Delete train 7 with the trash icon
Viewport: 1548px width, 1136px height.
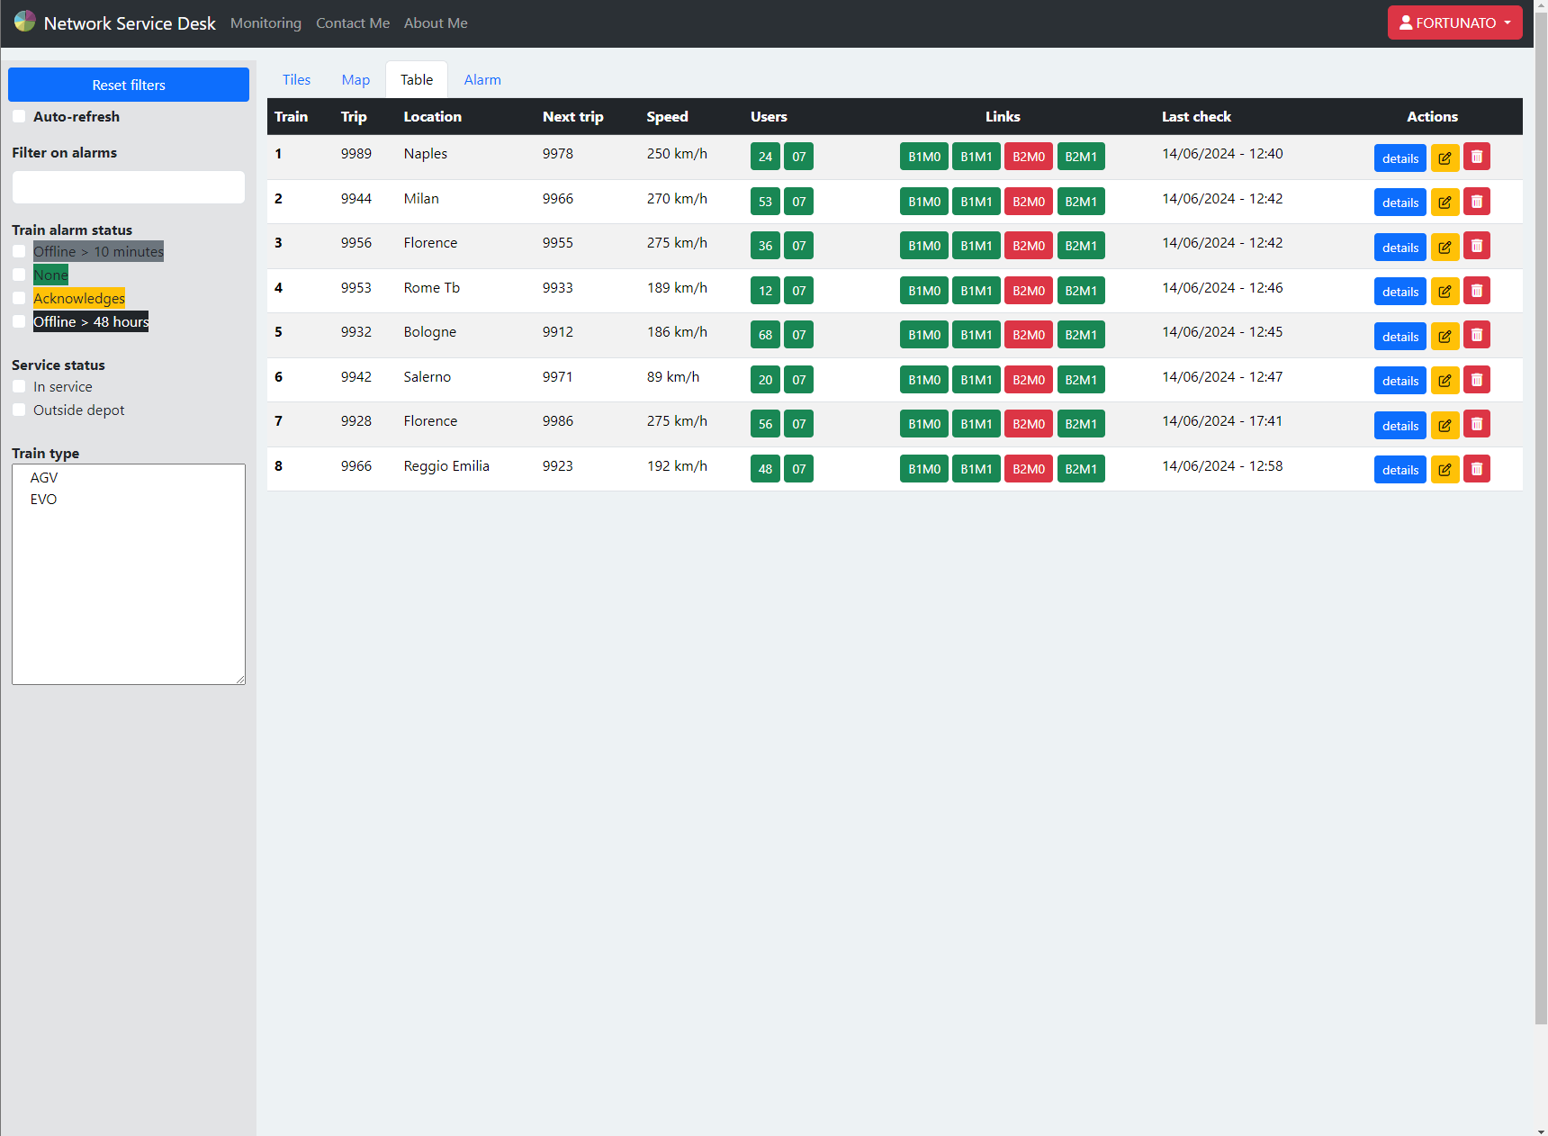pyautogui.click(x=1476, y=424)
